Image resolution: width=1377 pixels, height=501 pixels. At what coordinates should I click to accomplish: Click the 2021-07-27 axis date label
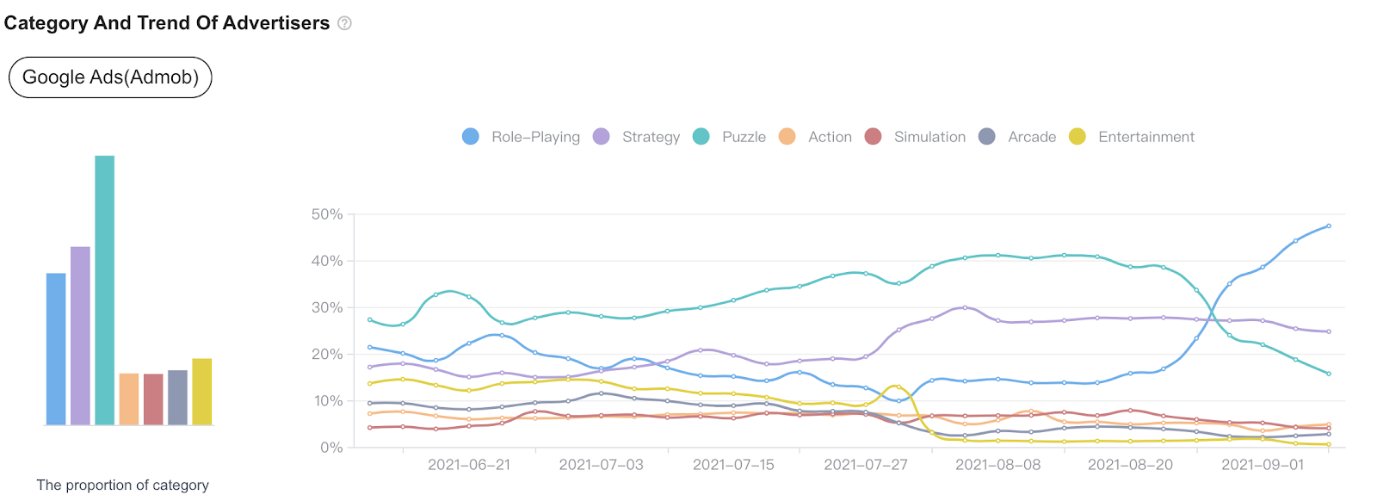point(866,465)
